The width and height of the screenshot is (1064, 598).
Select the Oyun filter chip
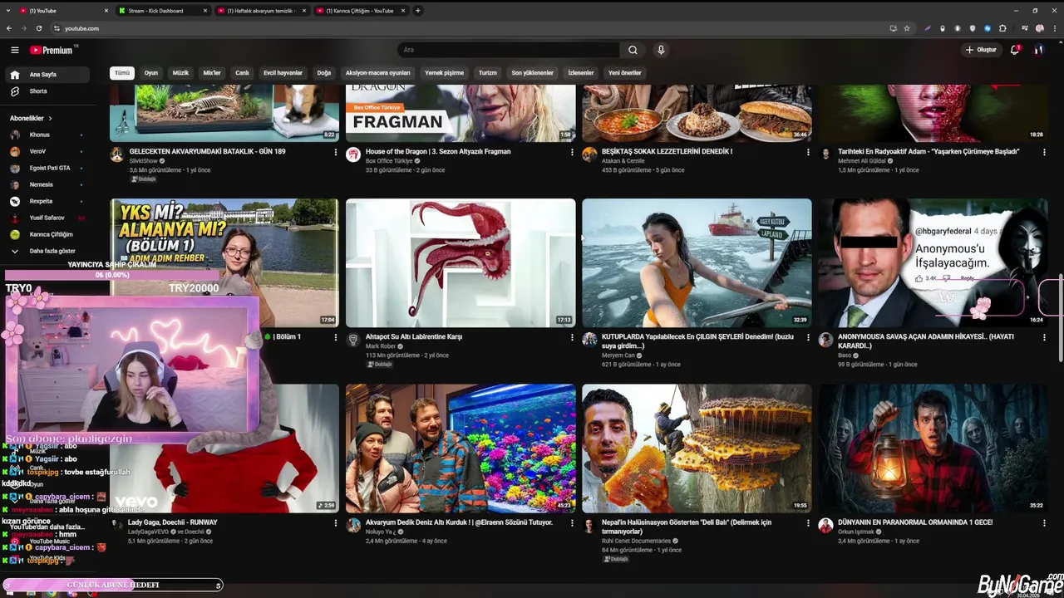pyautogui.click(x=151, y=73)
